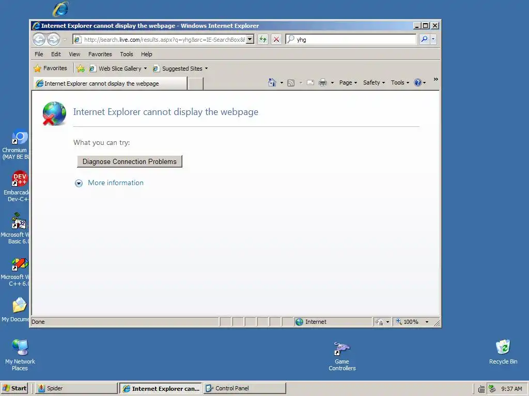Open the Tools menu in menu bar

pyautogui.click(x=127, y=54)
